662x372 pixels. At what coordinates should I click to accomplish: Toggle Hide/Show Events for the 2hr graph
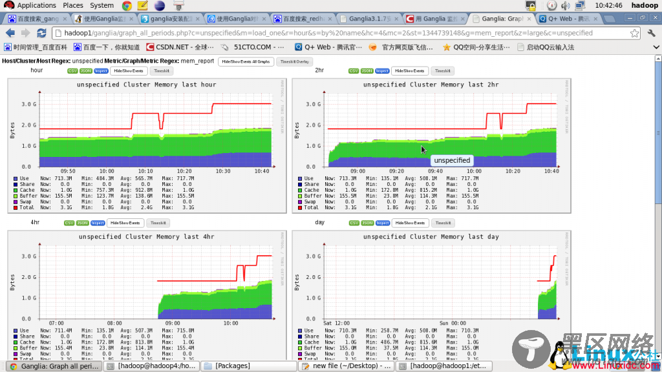click(409, 71)
